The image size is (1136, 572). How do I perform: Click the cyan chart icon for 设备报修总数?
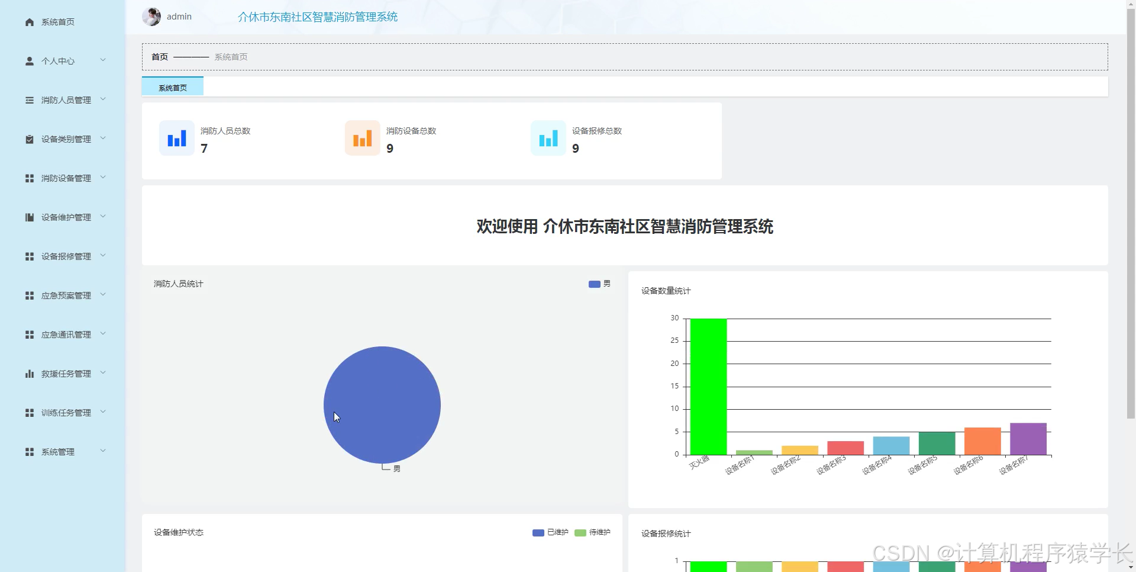click(548, 138)
